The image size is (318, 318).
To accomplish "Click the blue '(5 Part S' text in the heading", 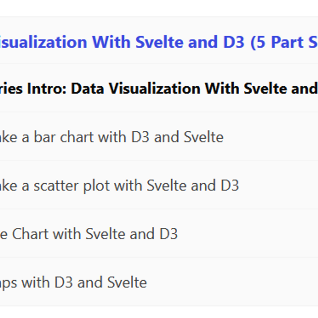I will (284, 42).
